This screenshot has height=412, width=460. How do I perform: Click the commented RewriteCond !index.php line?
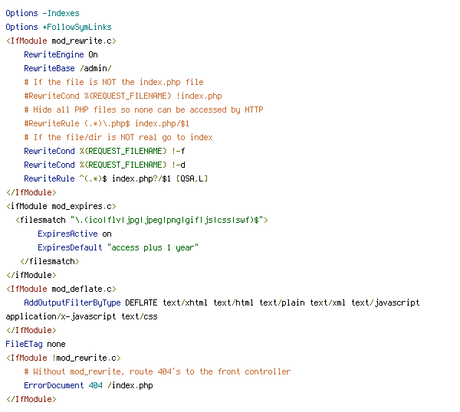click(x=123, y=96)
